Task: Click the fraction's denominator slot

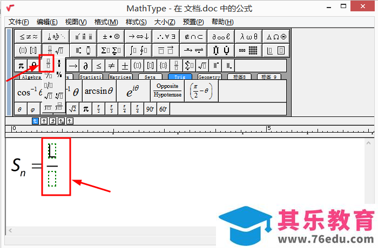Action: click(x=52, y=178)
